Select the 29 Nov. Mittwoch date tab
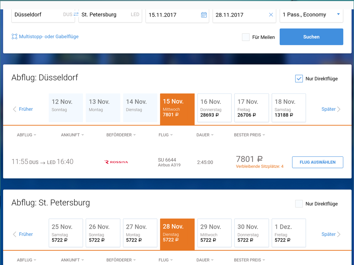The height and width of the screenshot is (265, 354). pos(214,233)
